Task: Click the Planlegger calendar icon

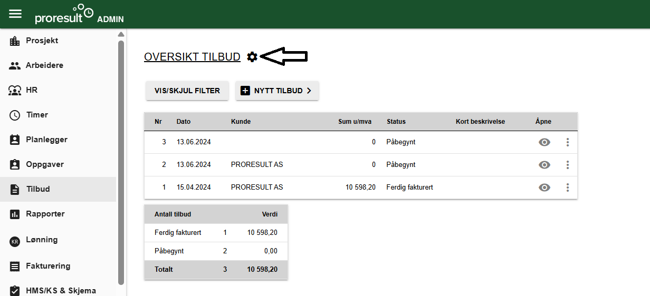Action: (15, 140)
